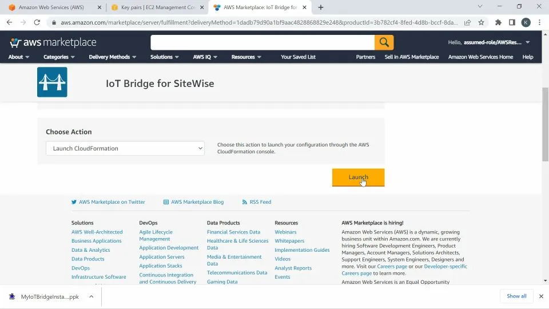
Task: Open the AWS Marketplace on Twitter link
Action: click(x=108, y=202)
